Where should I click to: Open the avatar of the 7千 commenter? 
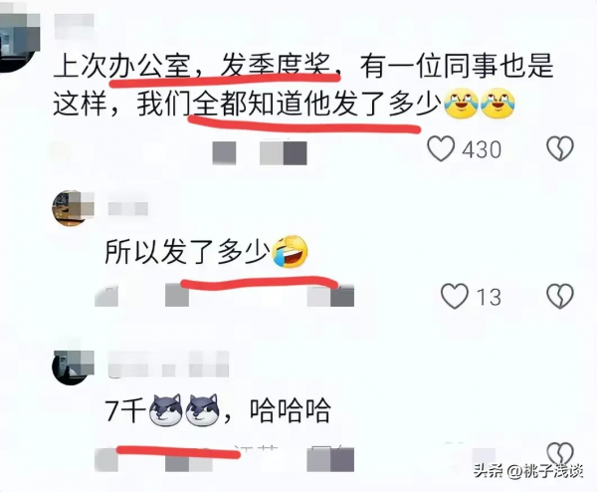[73, 367]
